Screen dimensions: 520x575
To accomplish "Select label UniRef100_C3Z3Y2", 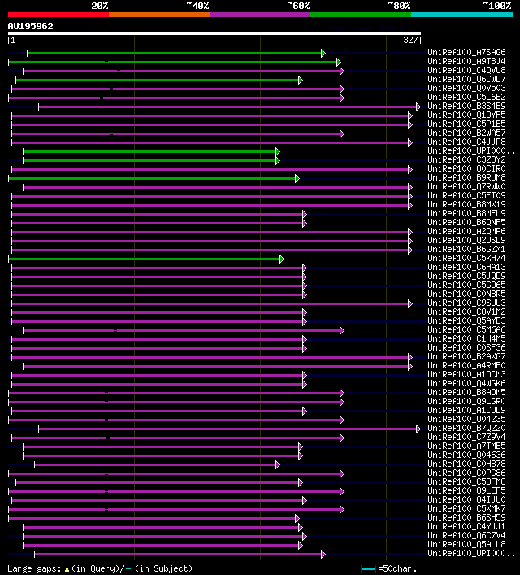I will pyautogui.click(x=466, y=160).
